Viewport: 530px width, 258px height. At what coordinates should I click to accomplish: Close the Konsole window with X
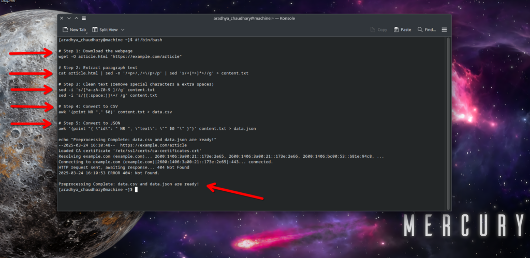pyautogui.click(x=62, y=18)
